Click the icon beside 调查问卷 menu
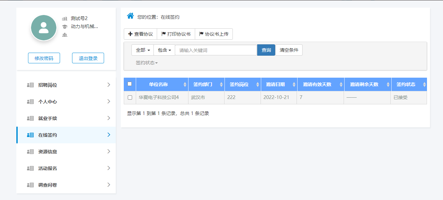 click(30, 185)
